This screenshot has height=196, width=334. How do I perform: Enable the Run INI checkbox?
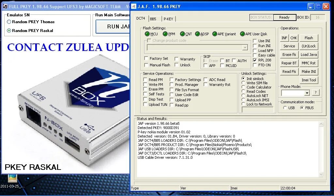(255, 46)
